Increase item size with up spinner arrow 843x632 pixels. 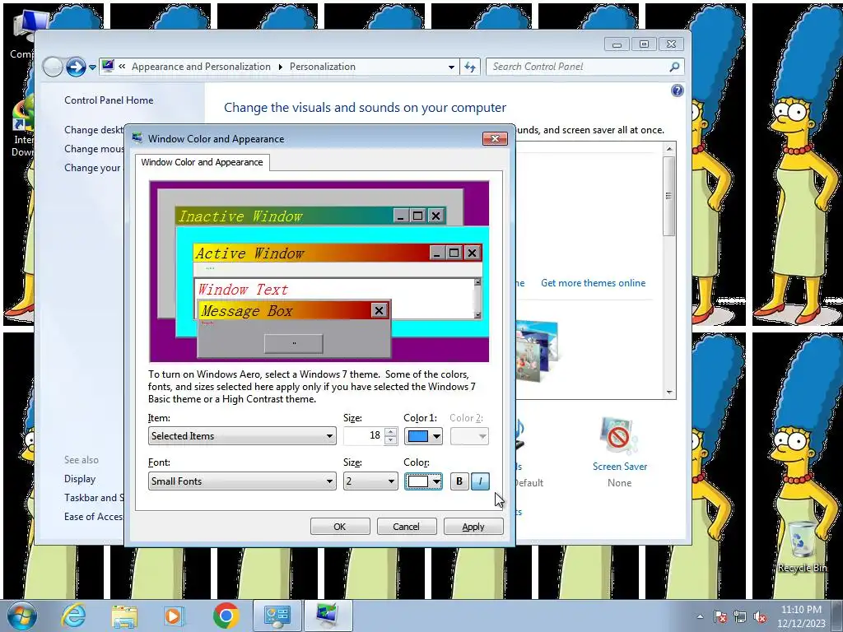click(x=391, y=431)
